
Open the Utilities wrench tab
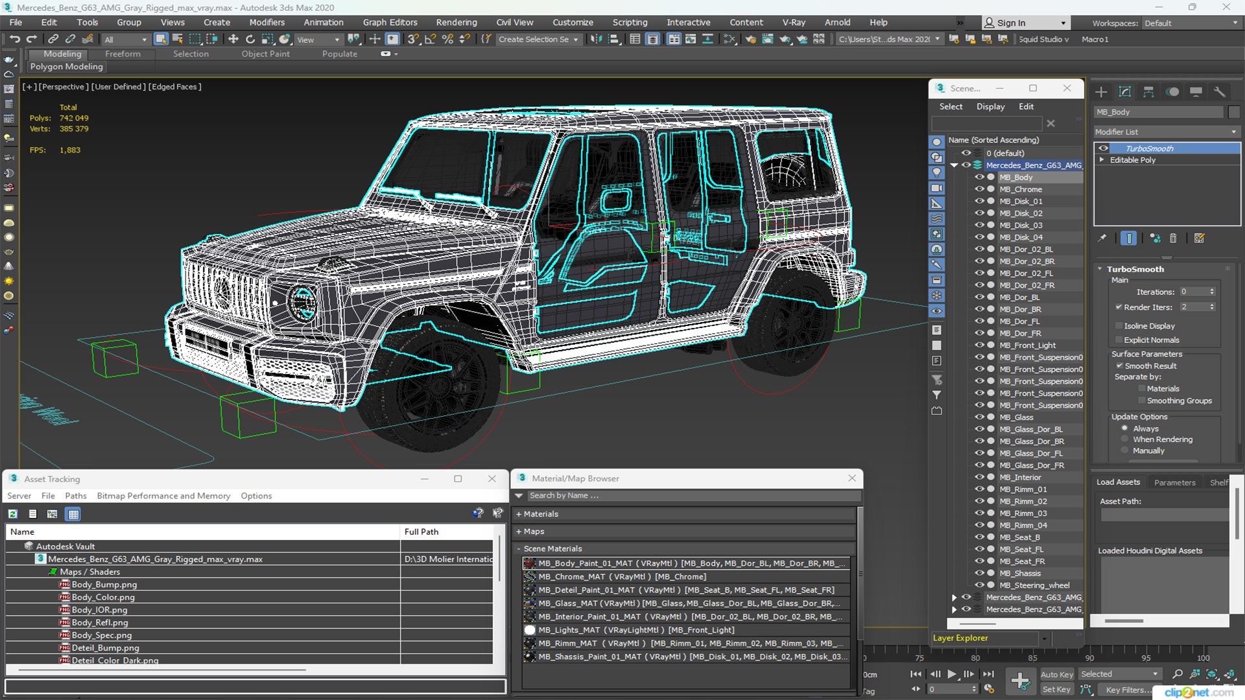pyautogui.click(x=1220, y=91)
